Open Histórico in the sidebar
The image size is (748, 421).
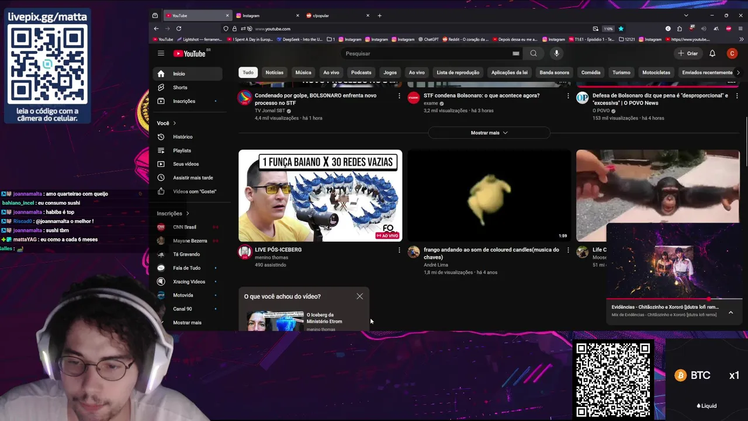point(188,137)
